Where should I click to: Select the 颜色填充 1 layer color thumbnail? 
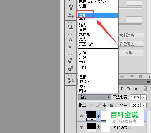tap(91, 127)
